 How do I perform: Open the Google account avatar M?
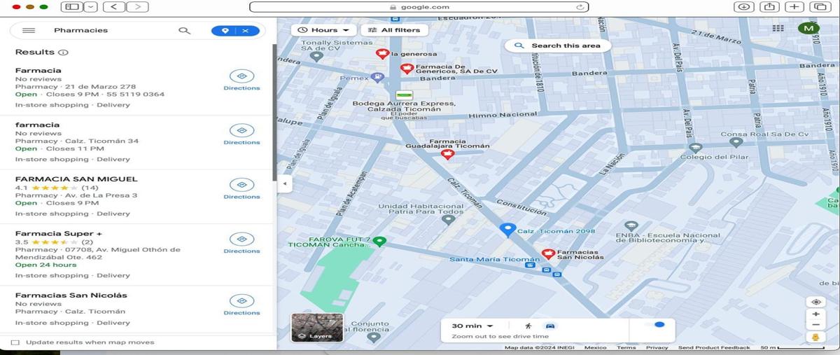(808, 29)
